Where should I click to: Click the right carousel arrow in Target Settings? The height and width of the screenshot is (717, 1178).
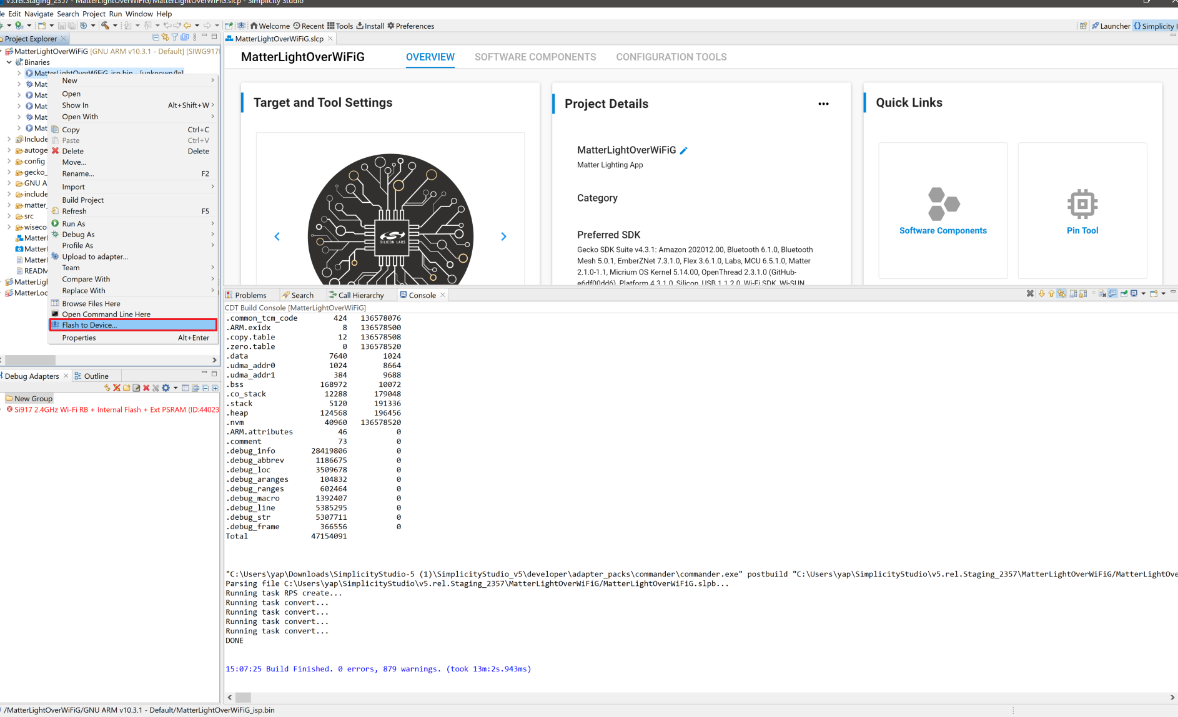pyautogui.click(x=503, y=237)
